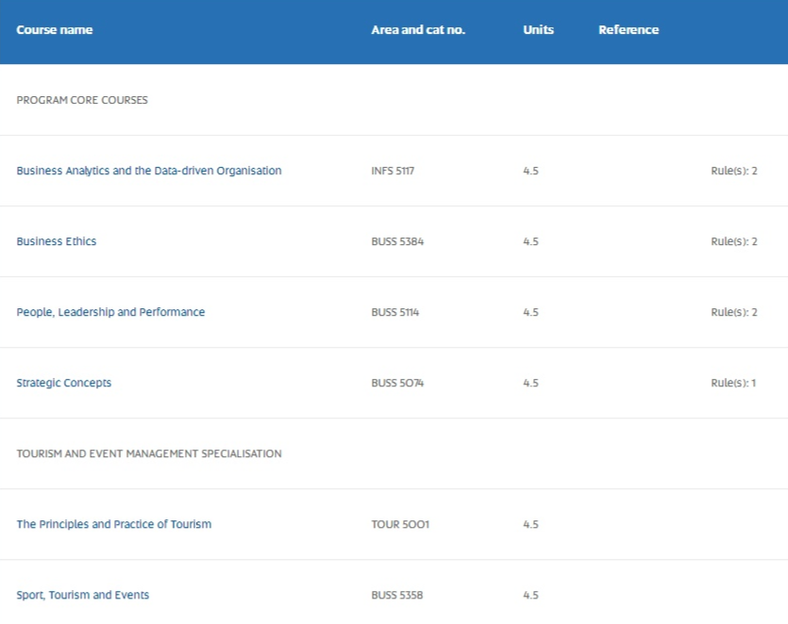Click Rule(s): 1 beside Strategic Concepts
Screen dimensions: 788x624
733,383
